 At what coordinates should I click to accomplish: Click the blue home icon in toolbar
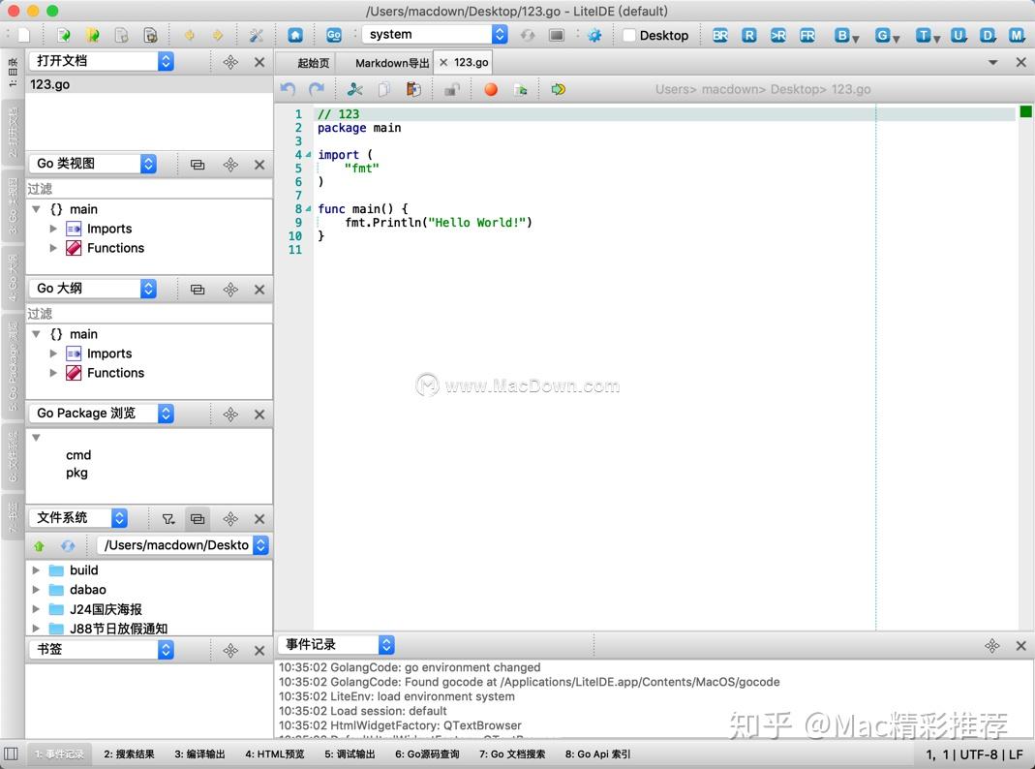[x=295, y=35]
